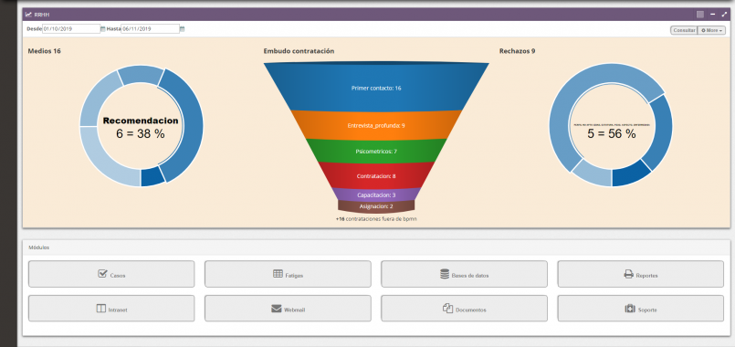Click the Rechazos 9 heading
Image resolution: width=735 pixels, height=347 pixels.
(x=517, y=51)
